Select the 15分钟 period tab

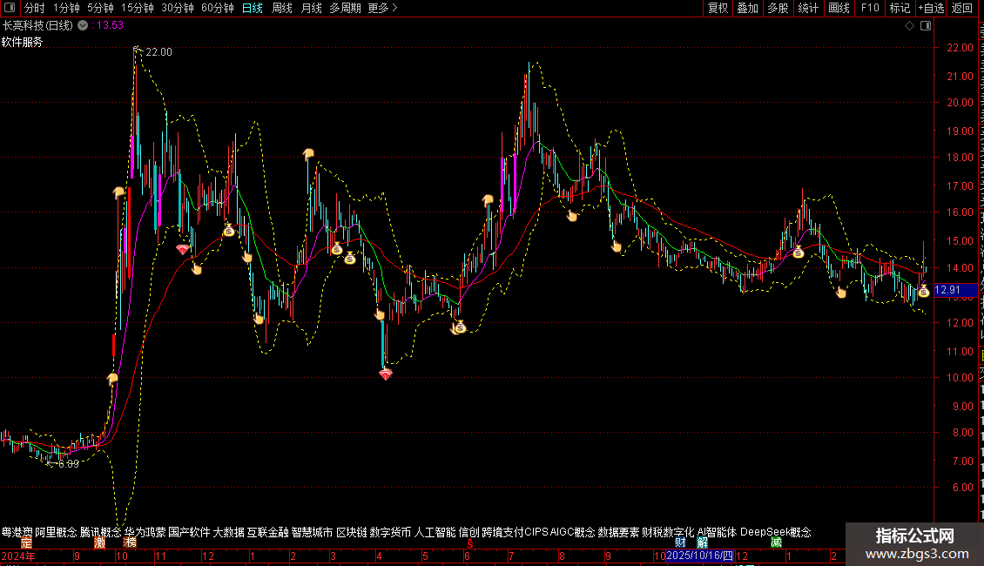pos(138,8)
